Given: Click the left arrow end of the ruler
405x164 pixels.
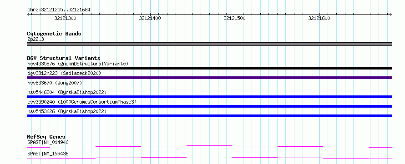Looking at the screenshot, I should [x=28, y=14].
